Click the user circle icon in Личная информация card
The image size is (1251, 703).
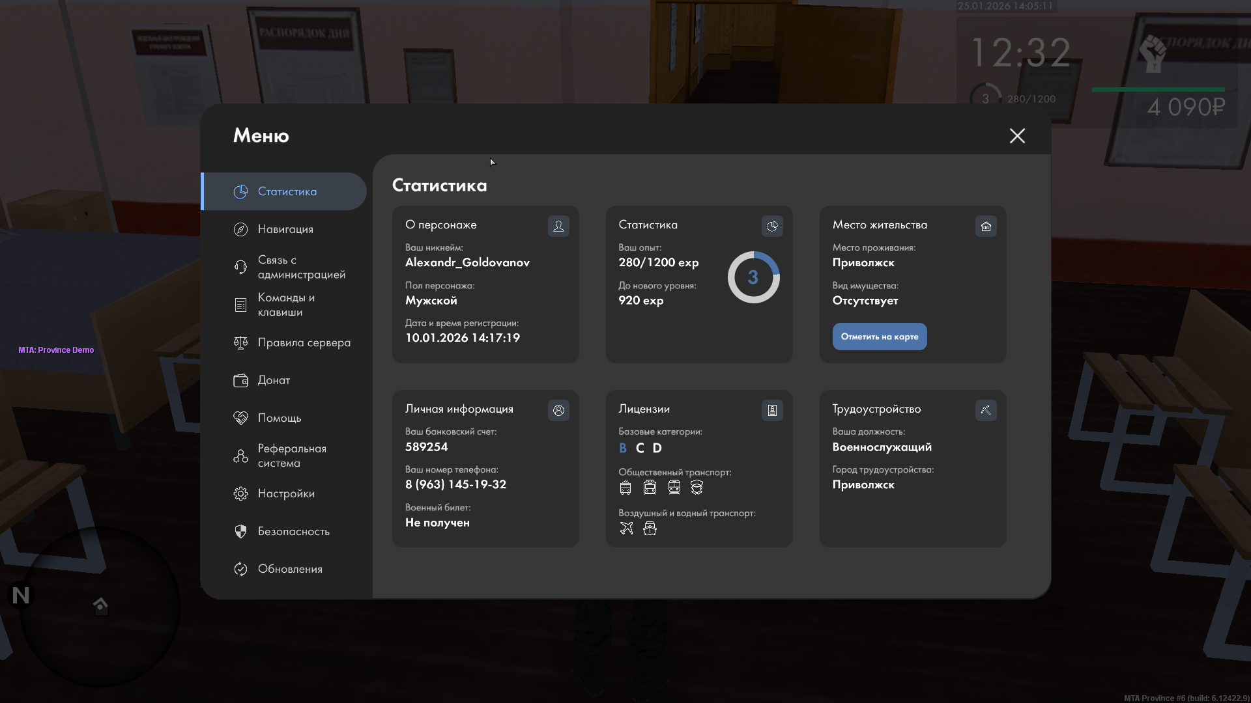click(558, 410)
